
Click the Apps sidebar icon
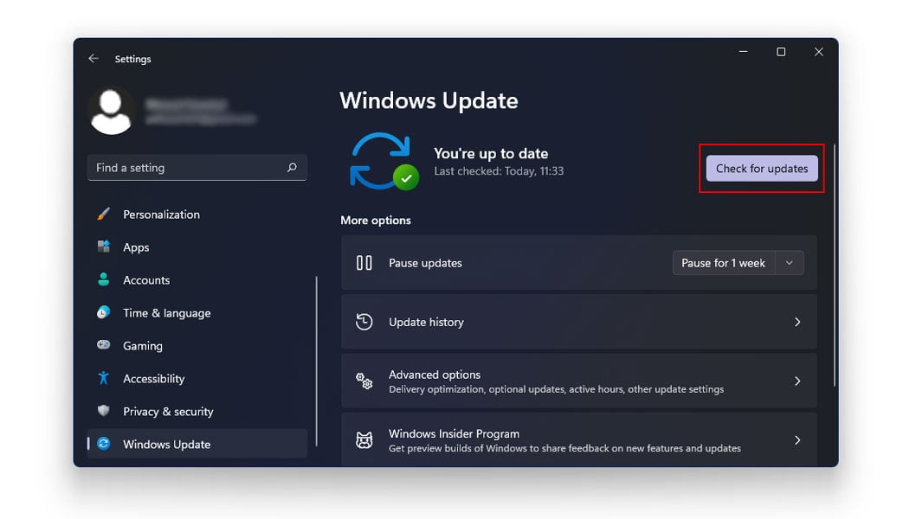(x=103, y=247)
